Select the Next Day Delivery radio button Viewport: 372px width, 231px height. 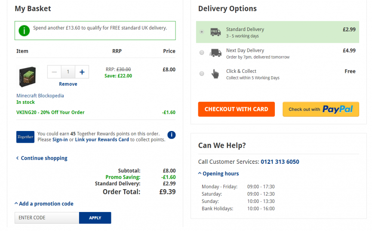pyautogui.click(x=202, y=53)
